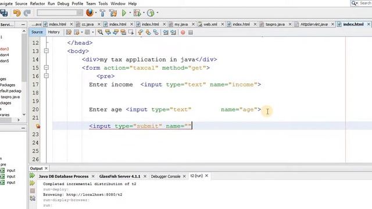Shift the line left

(x=166, y=33)
